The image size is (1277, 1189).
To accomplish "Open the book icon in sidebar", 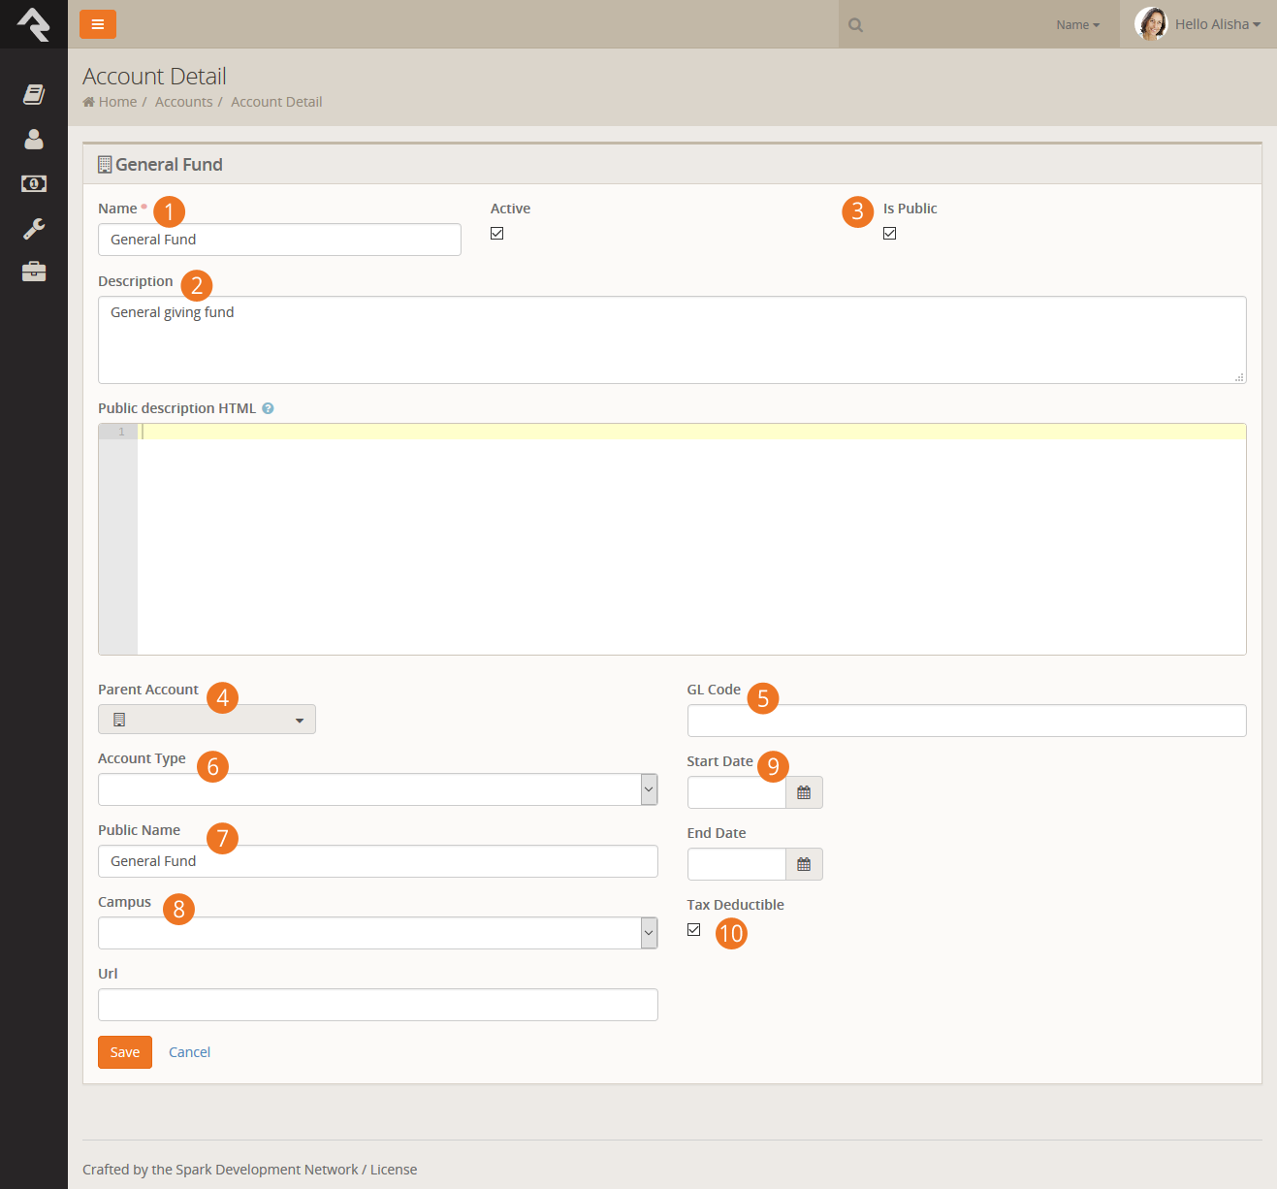I will point(34,94).
